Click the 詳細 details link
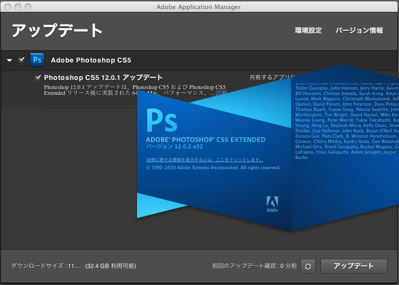The width and height of the screenshot is (399, 285). pos(221,93)
